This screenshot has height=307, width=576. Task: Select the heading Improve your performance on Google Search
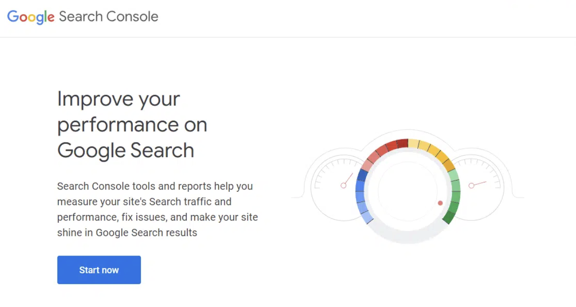(x=132, y=124)
